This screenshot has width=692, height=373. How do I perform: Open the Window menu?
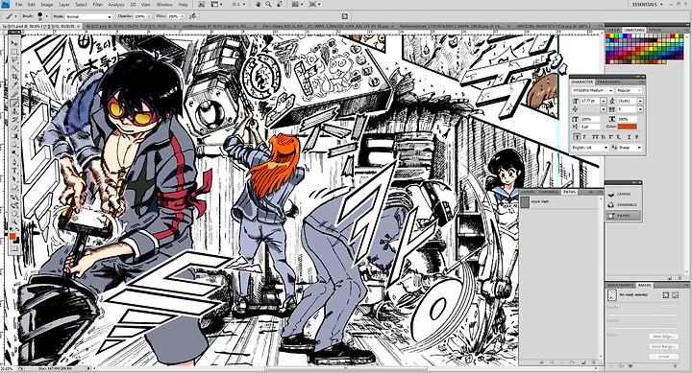tap(164, 5)
